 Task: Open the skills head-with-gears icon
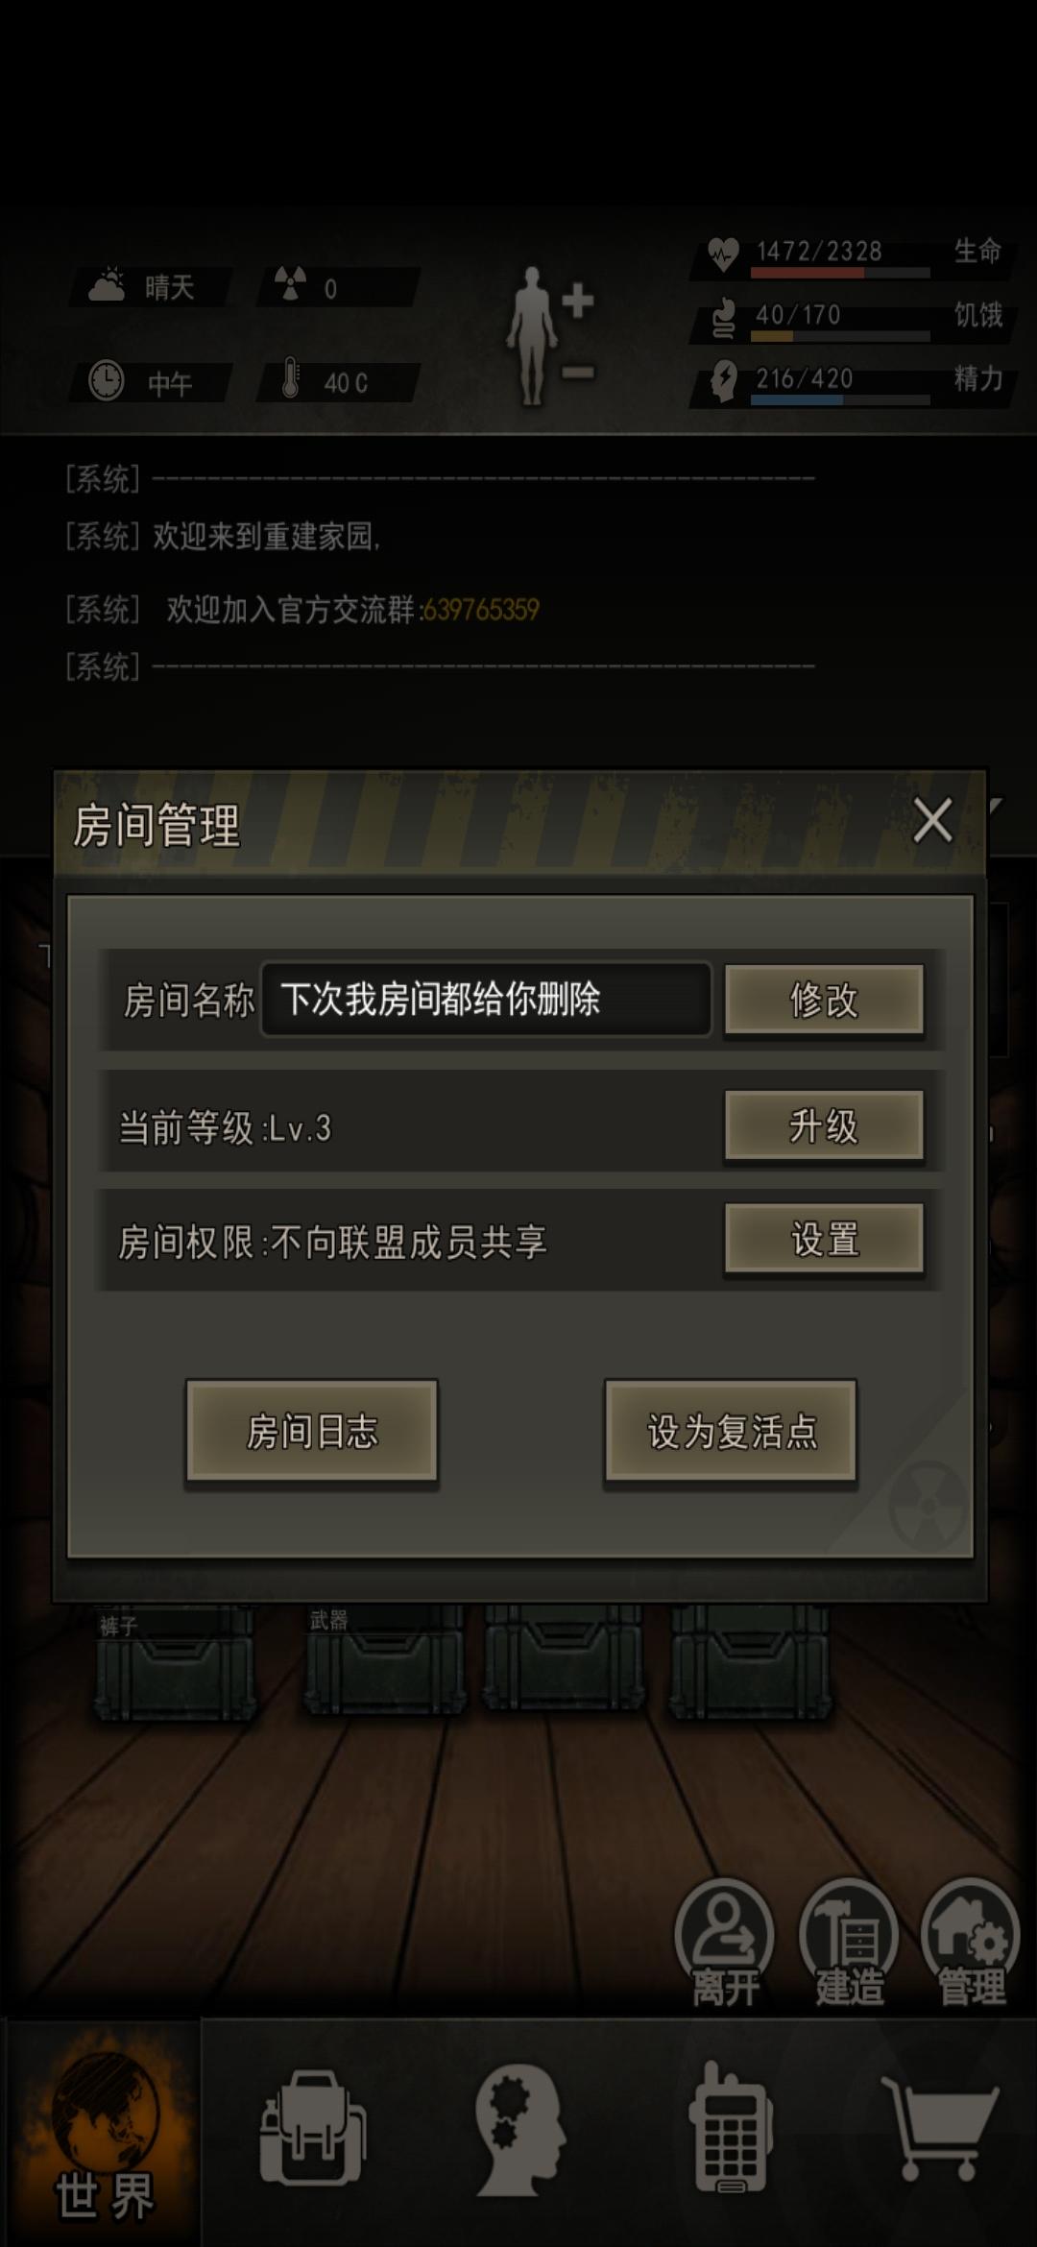click(519, 2129)
